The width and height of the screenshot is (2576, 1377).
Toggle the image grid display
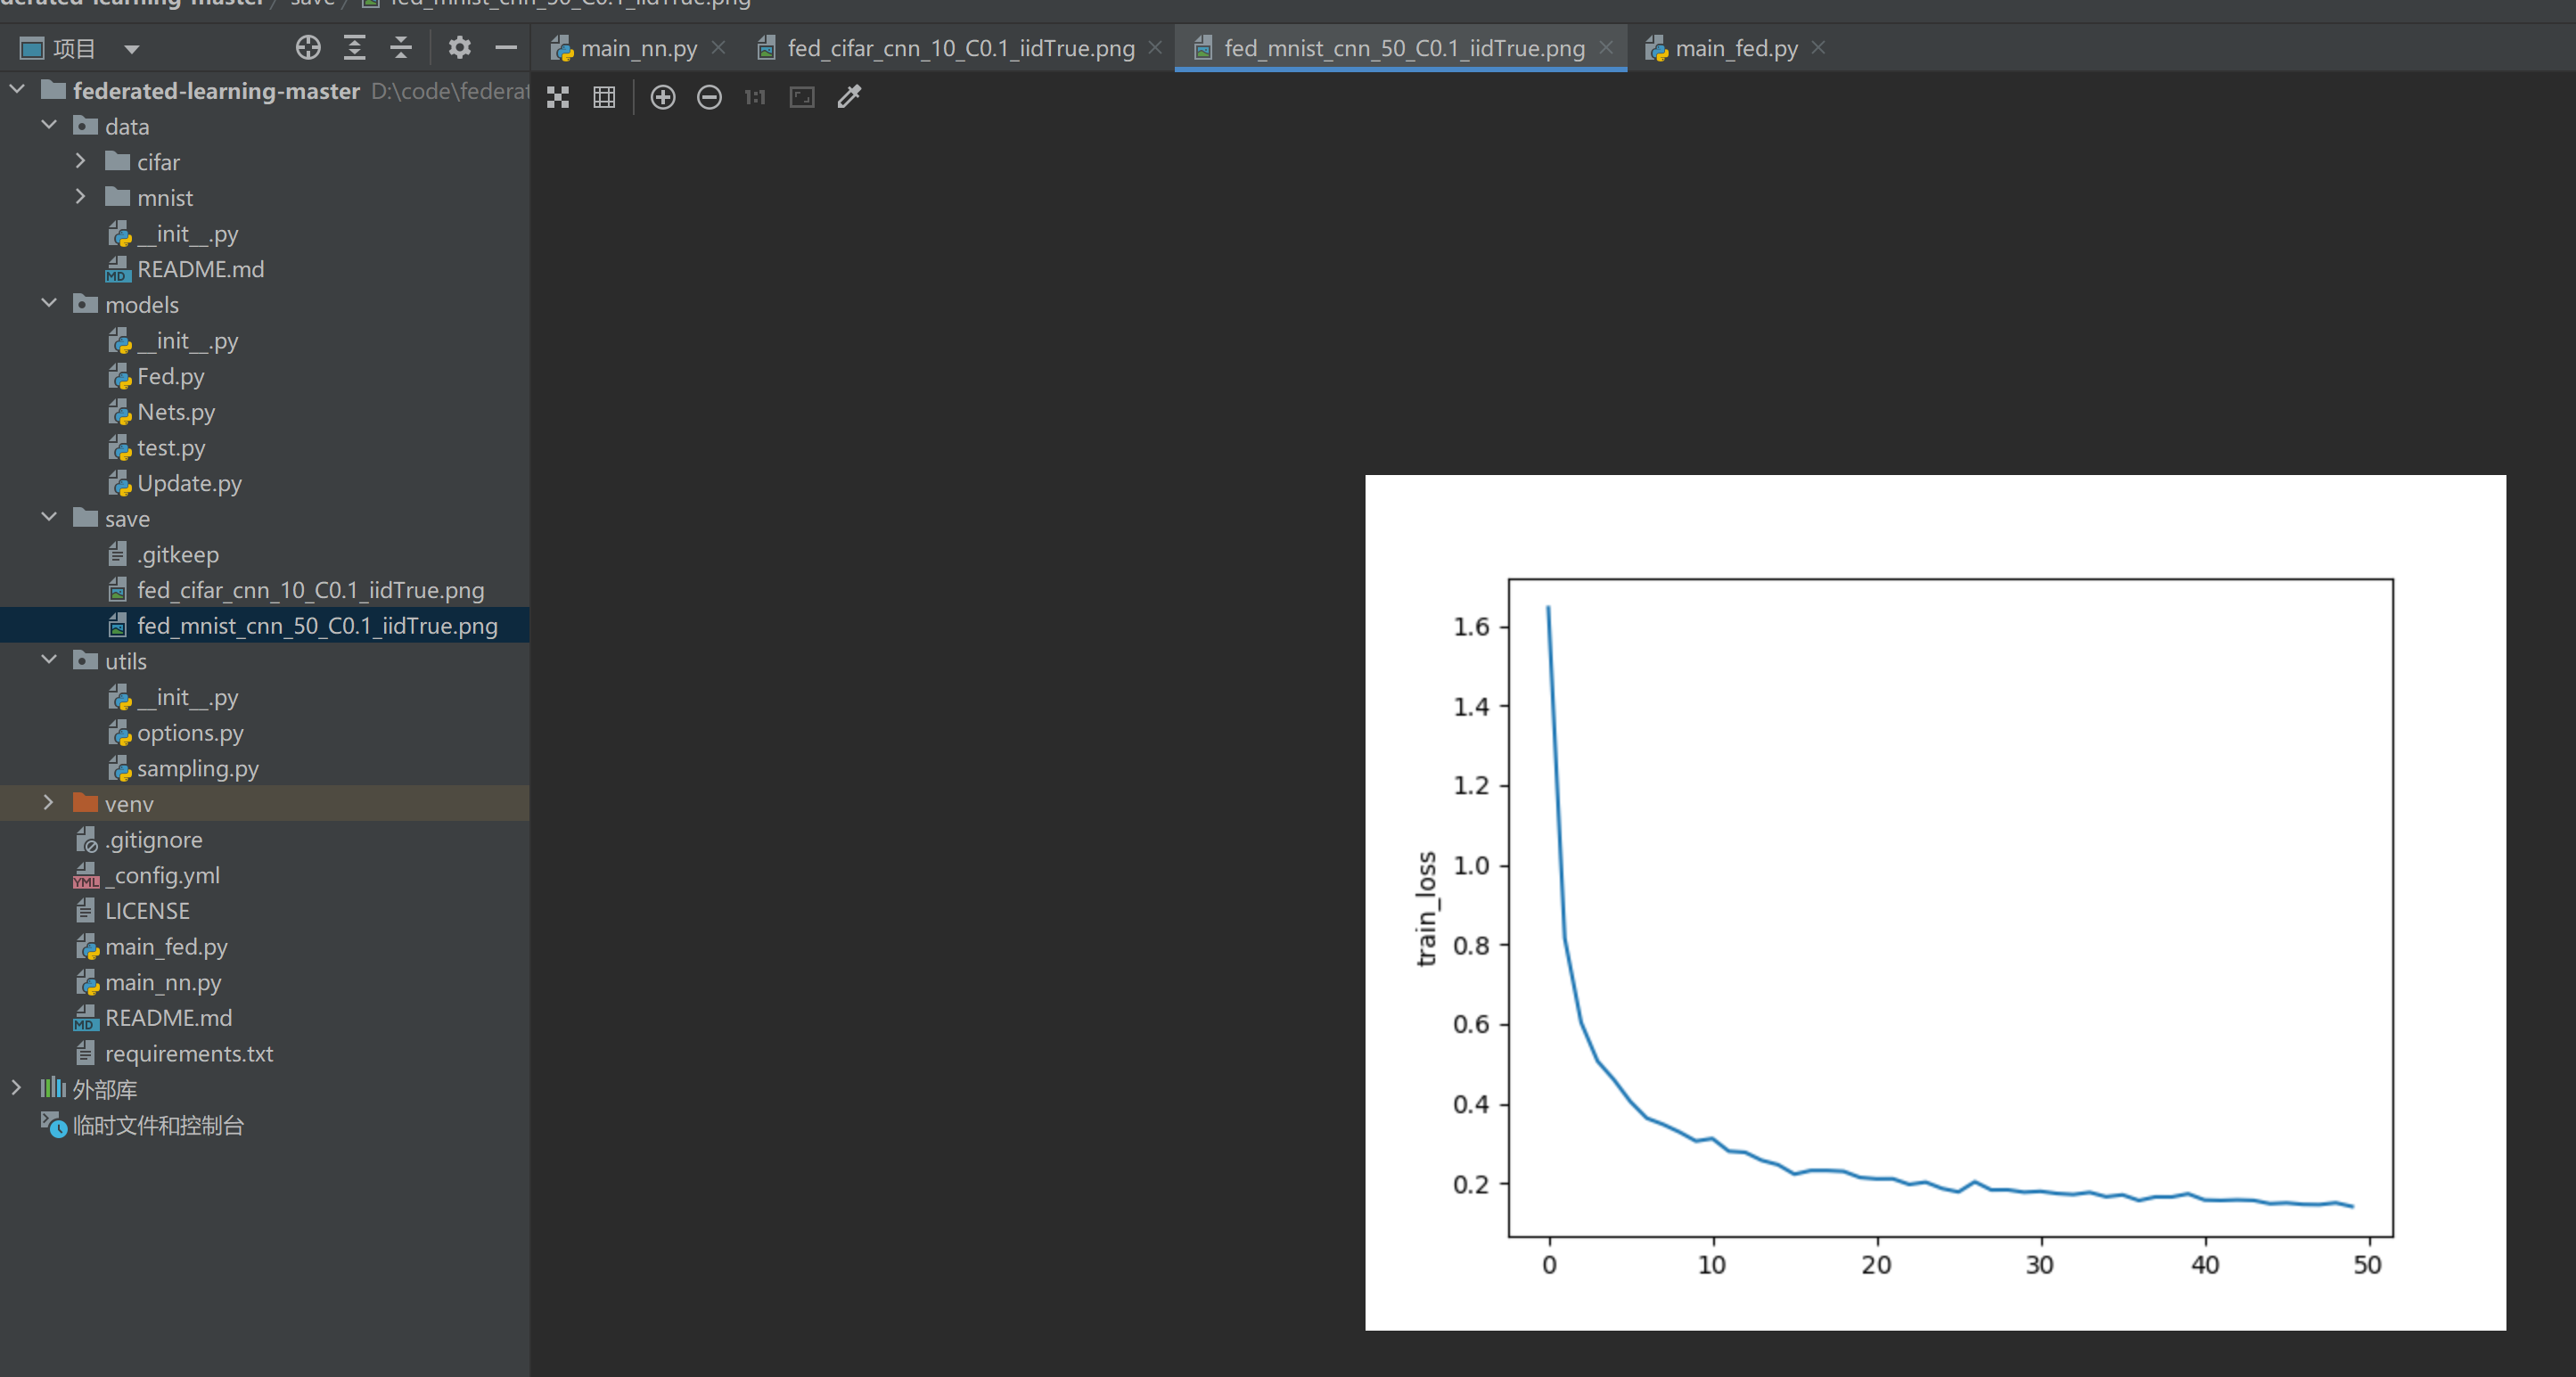click(604, 97)
